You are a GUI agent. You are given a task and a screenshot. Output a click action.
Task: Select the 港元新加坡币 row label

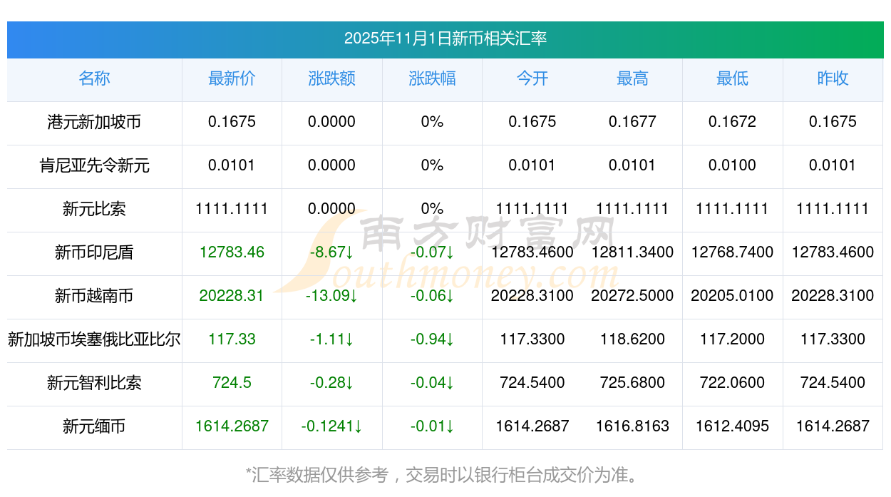click(x=94, y=122)
